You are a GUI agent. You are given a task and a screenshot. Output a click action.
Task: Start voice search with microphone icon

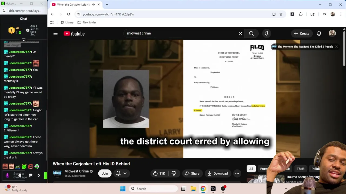pyautogui.click(x=267, y=33)
